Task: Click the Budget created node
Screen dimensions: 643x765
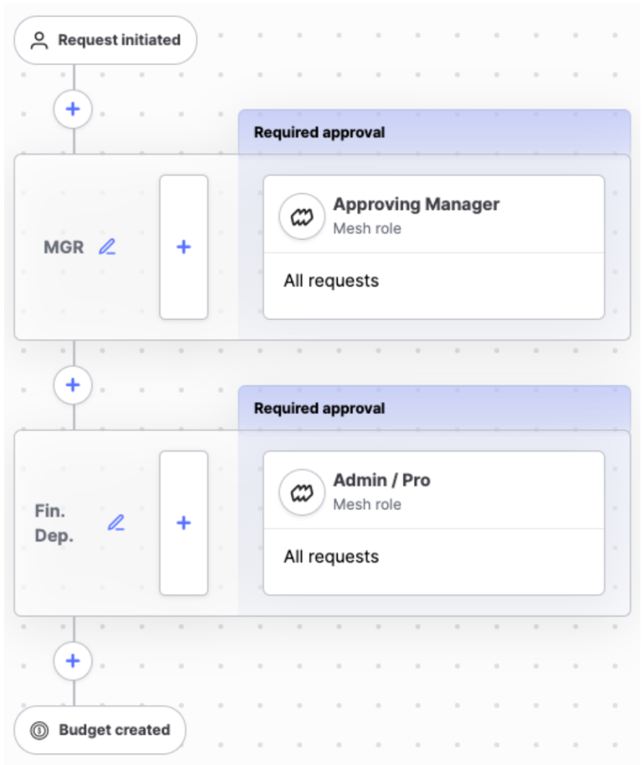Action: [100, 730]
